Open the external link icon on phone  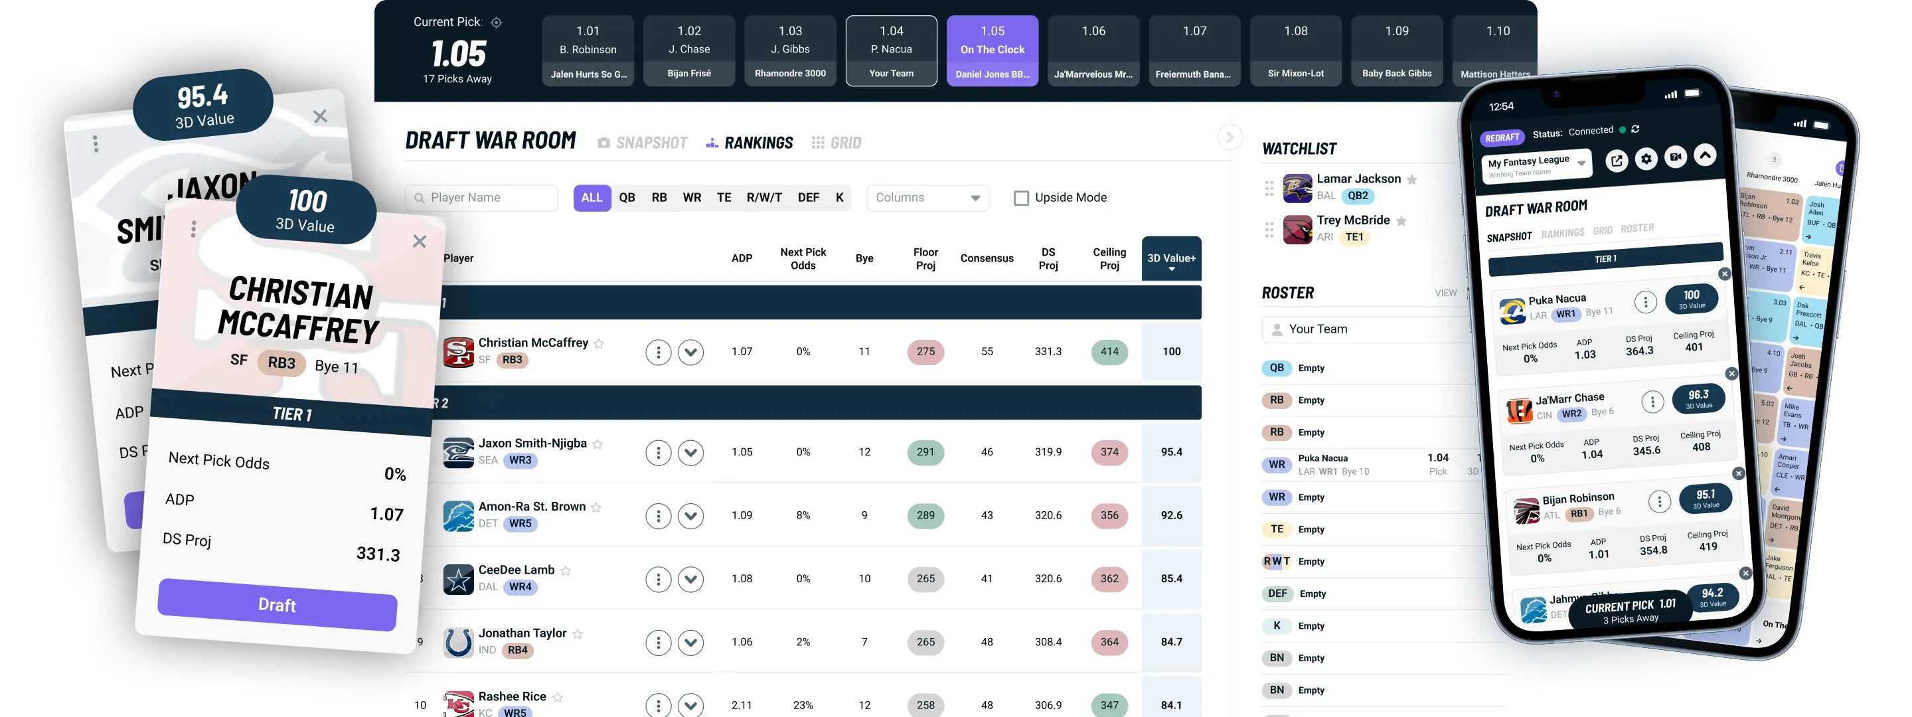(1616, 160)
